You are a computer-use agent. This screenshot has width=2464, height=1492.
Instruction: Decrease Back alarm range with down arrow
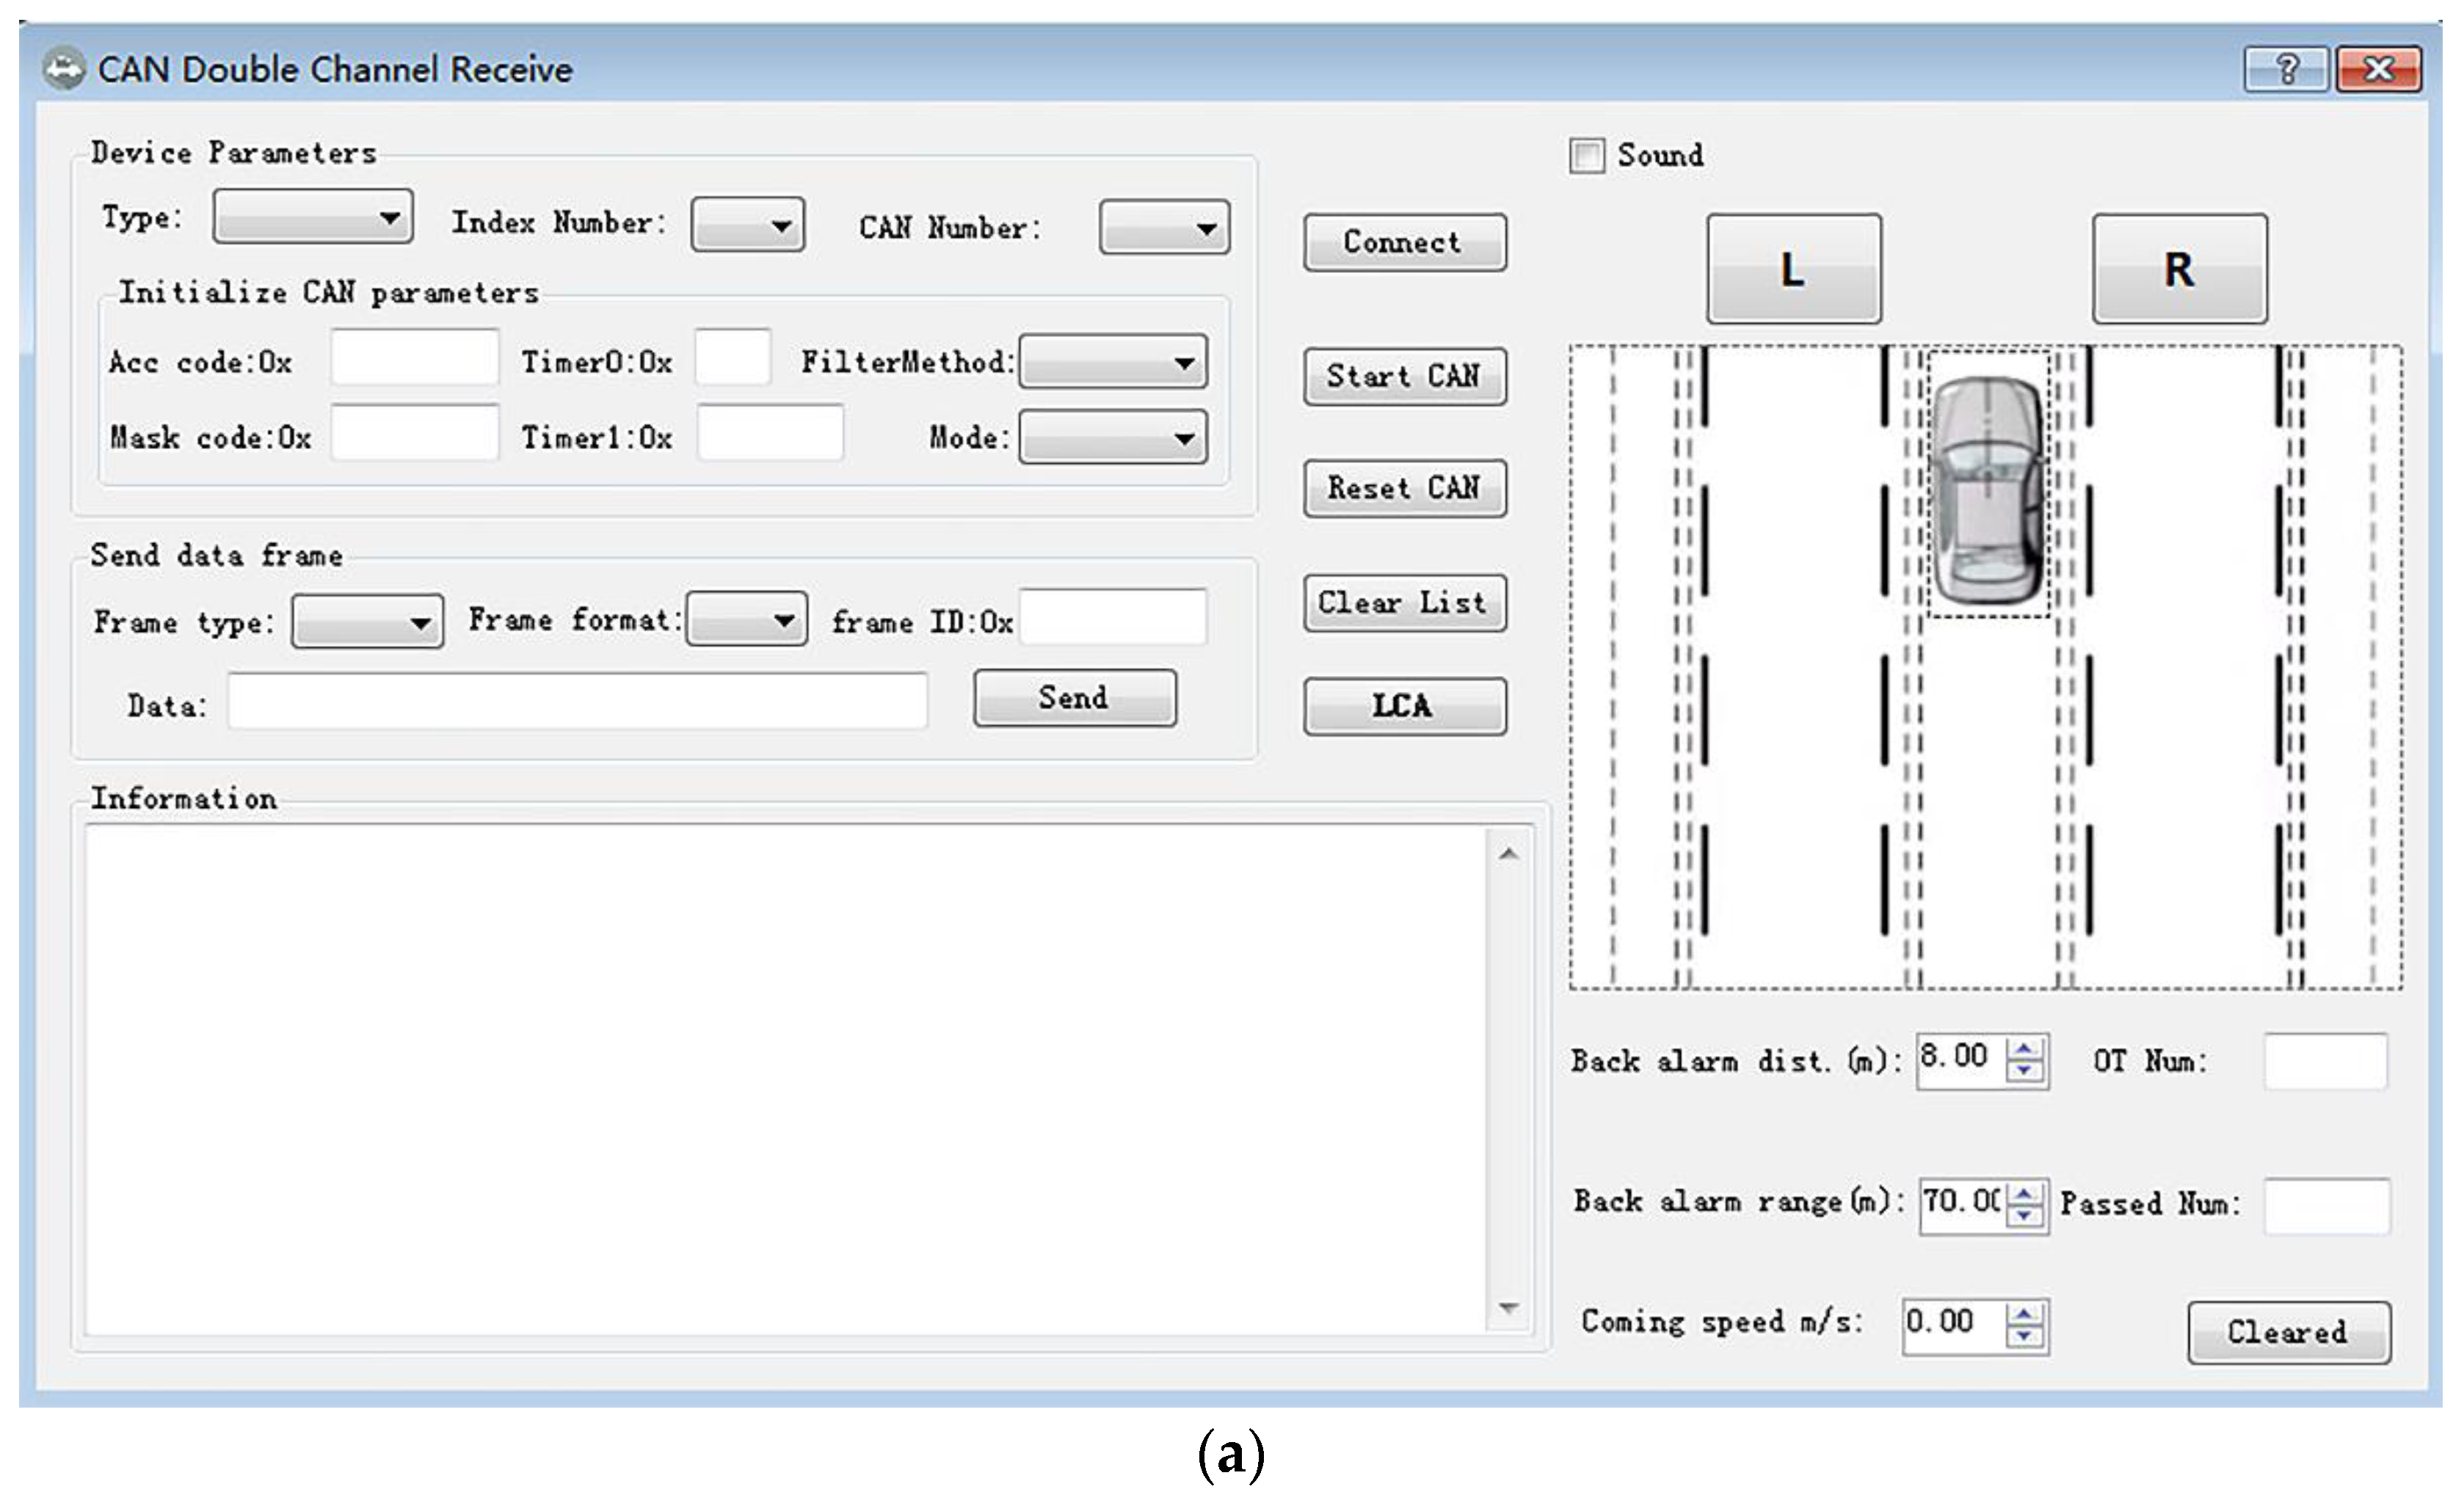tap(2025, 1215)
